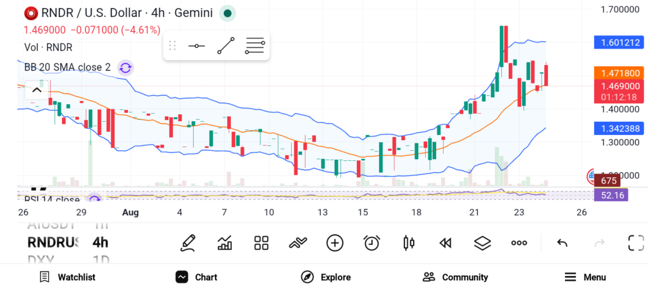Click the 23 date on time axis

click(519, 213)
